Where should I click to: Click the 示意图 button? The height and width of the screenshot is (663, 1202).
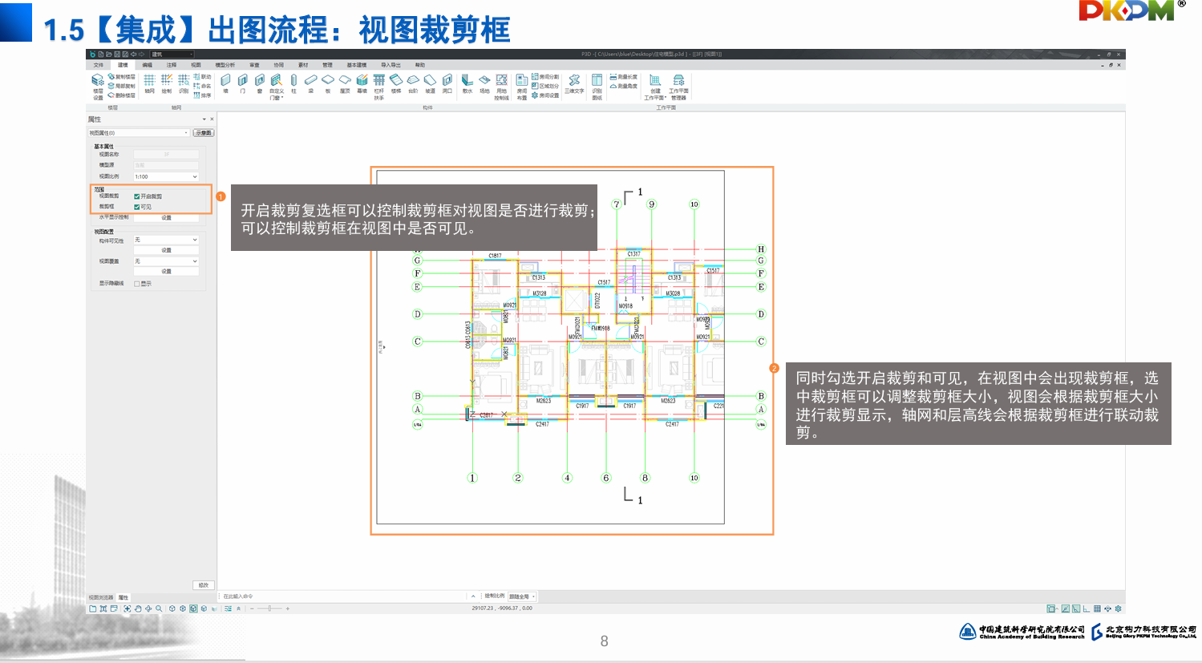tap(204, 133)
